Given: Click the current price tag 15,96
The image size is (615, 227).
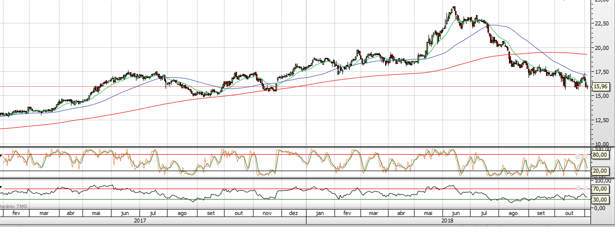Looking at the screenshot, I should pos(599,86).
